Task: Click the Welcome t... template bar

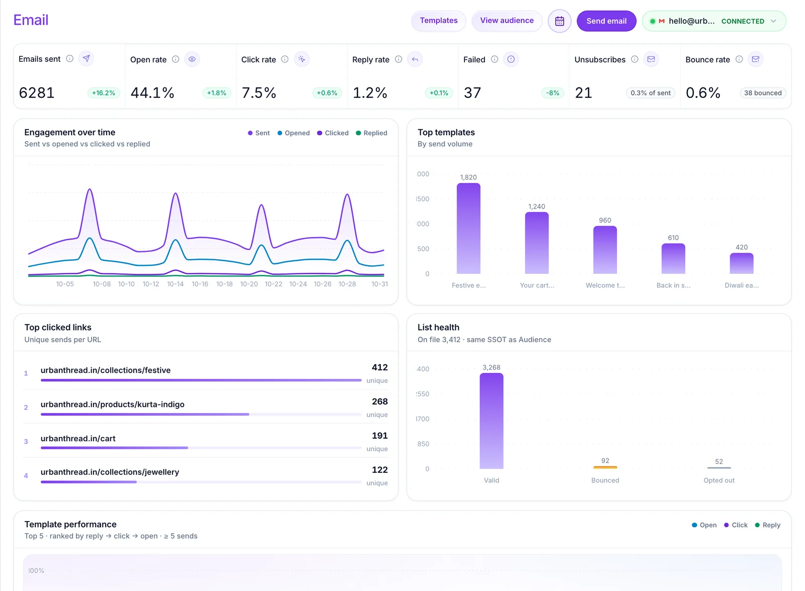Action: [x=605, y=250]
